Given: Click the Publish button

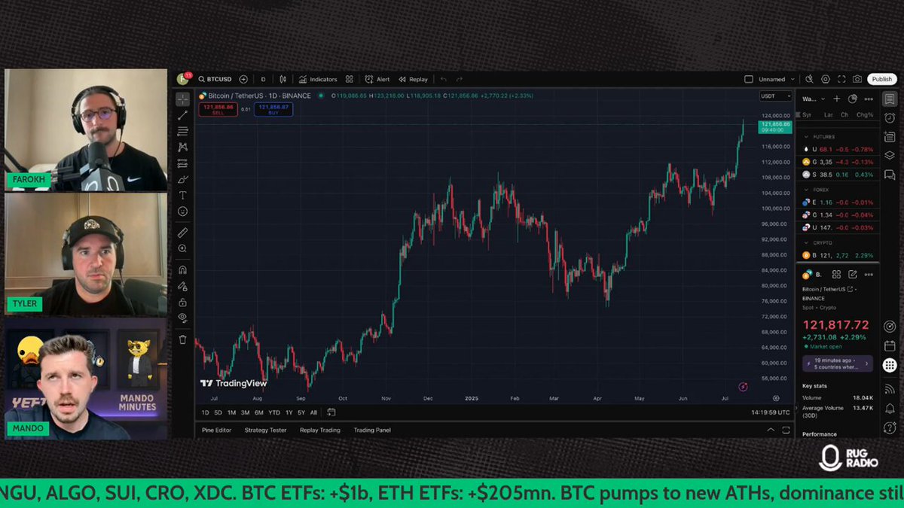Looking at the screenshot, I should pyautogui.click(x=881, y=79).
